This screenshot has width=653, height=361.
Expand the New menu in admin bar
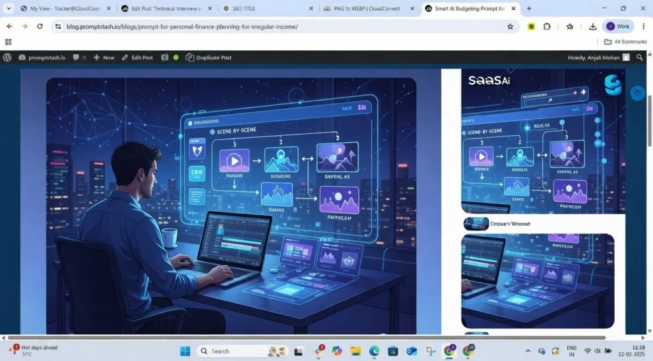point(104,57)
